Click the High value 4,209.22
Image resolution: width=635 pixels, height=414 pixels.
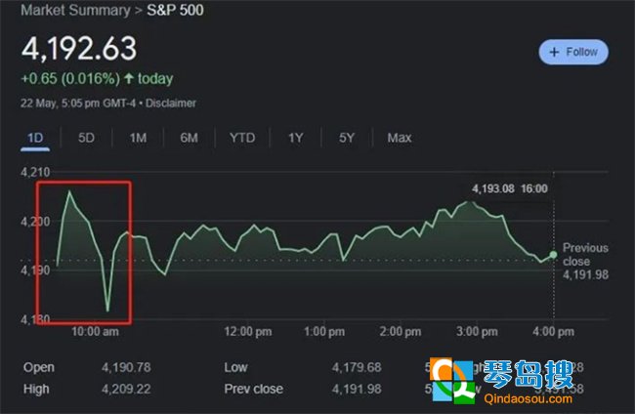coord(126,389)
